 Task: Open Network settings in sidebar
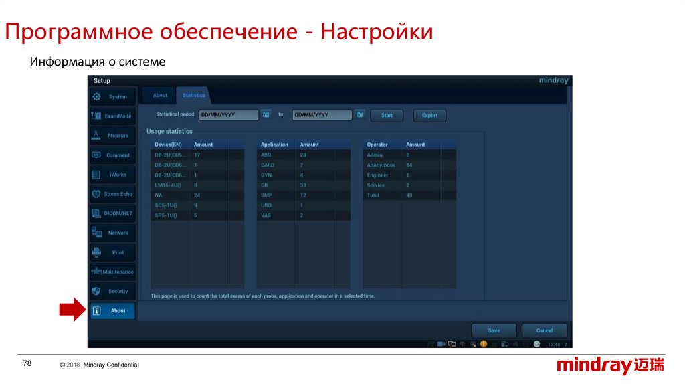112,233
